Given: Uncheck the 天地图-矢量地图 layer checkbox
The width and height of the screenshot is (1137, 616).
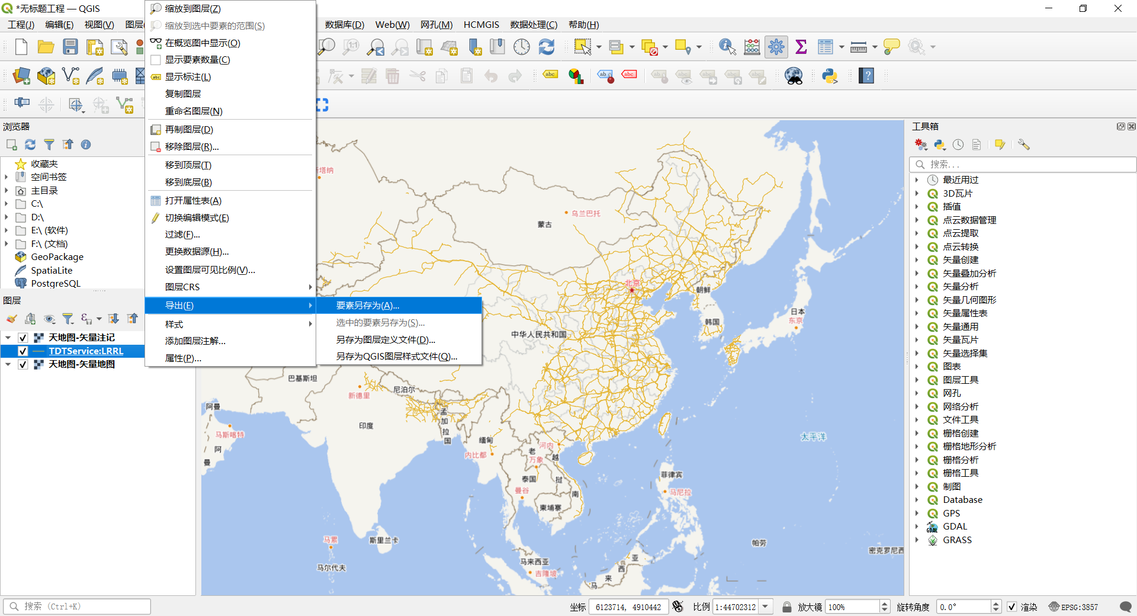Looking at the screenshot, I should pos(23,364).
